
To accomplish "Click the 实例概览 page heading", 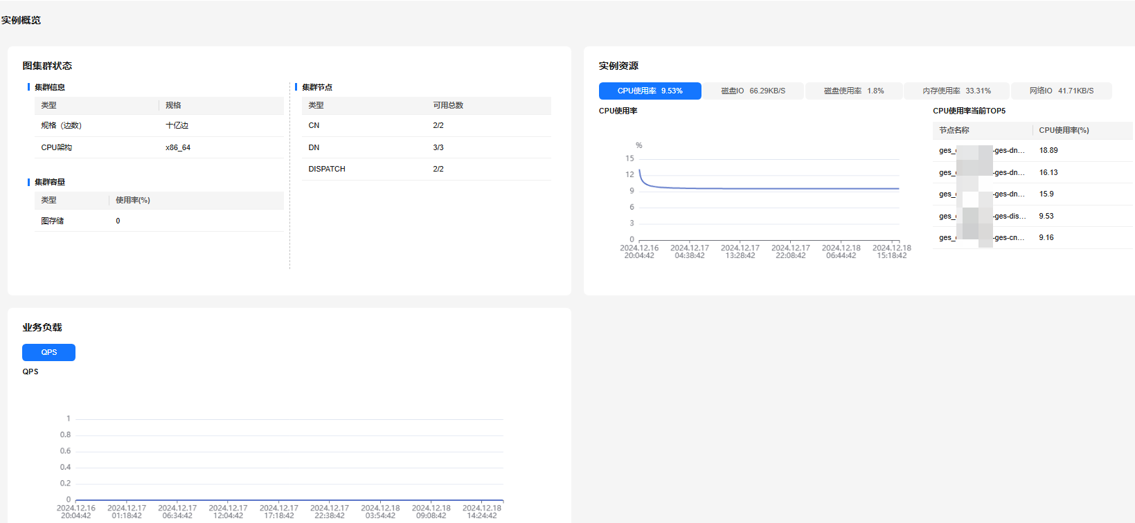I will (x=21, y=20).
